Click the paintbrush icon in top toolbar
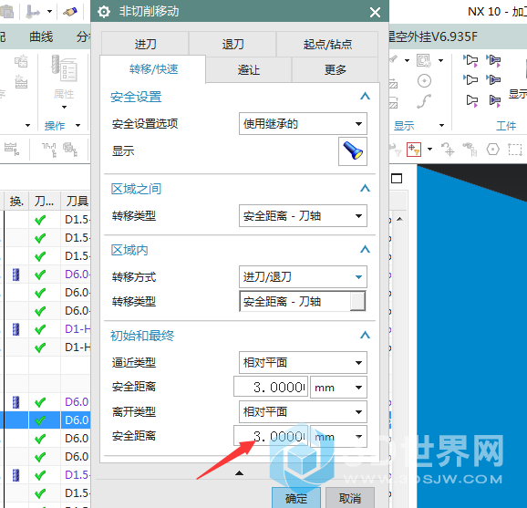The width and height of the screenshot is (527, 508). [70, 12]
